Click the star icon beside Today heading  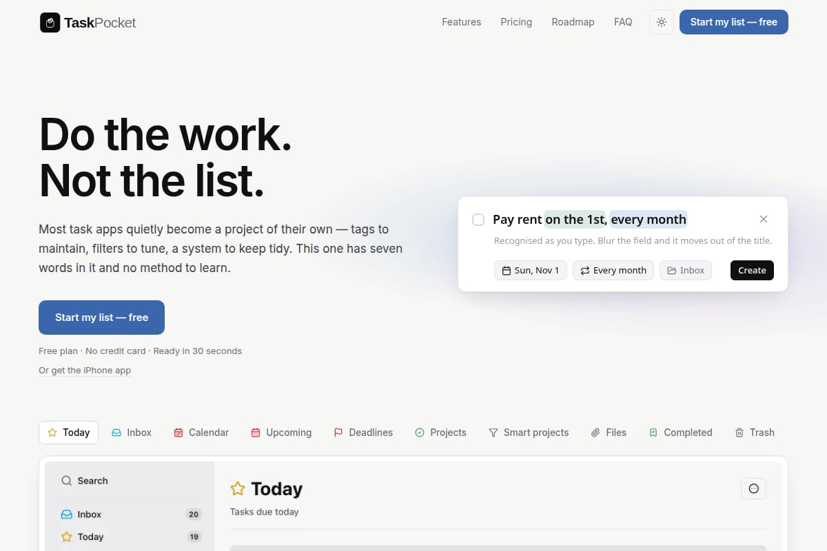(x=238, y=489)
